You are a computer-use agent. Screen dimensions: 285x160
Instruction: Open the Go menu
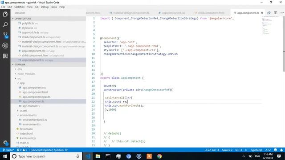pos(37,7)
